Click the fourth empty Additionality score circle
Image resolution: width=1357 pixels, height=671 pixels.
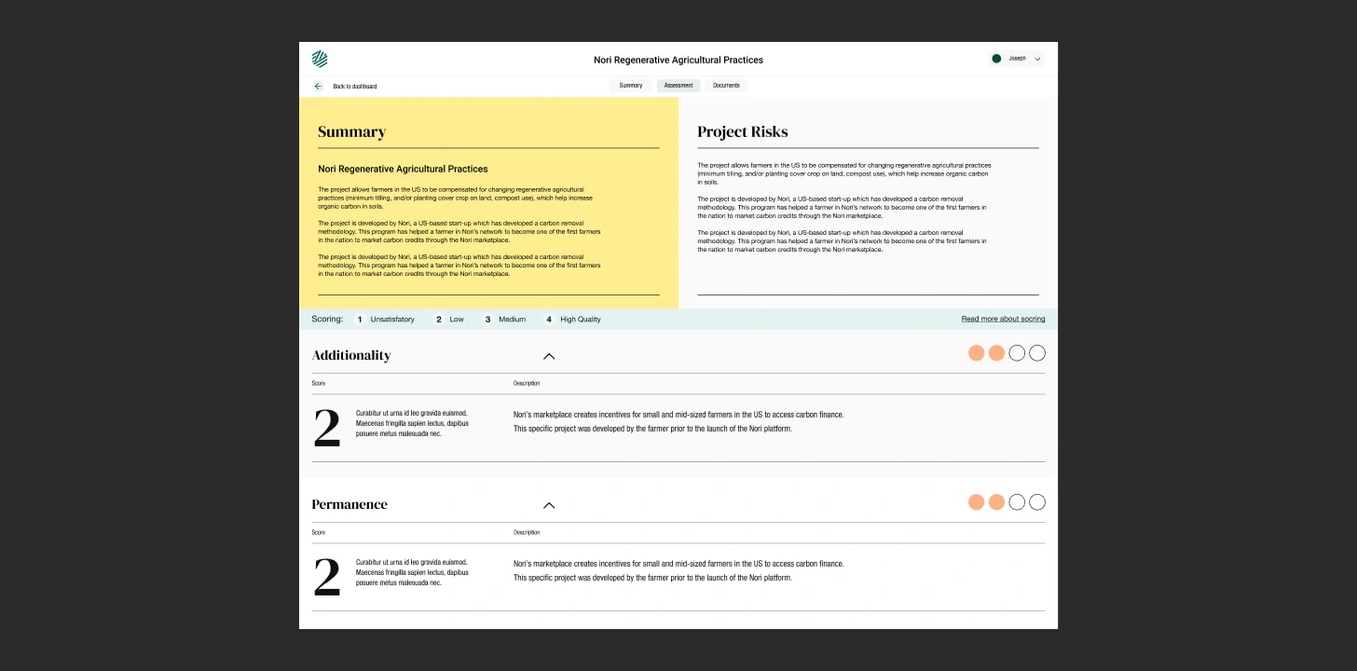[x=1037, y=353]
